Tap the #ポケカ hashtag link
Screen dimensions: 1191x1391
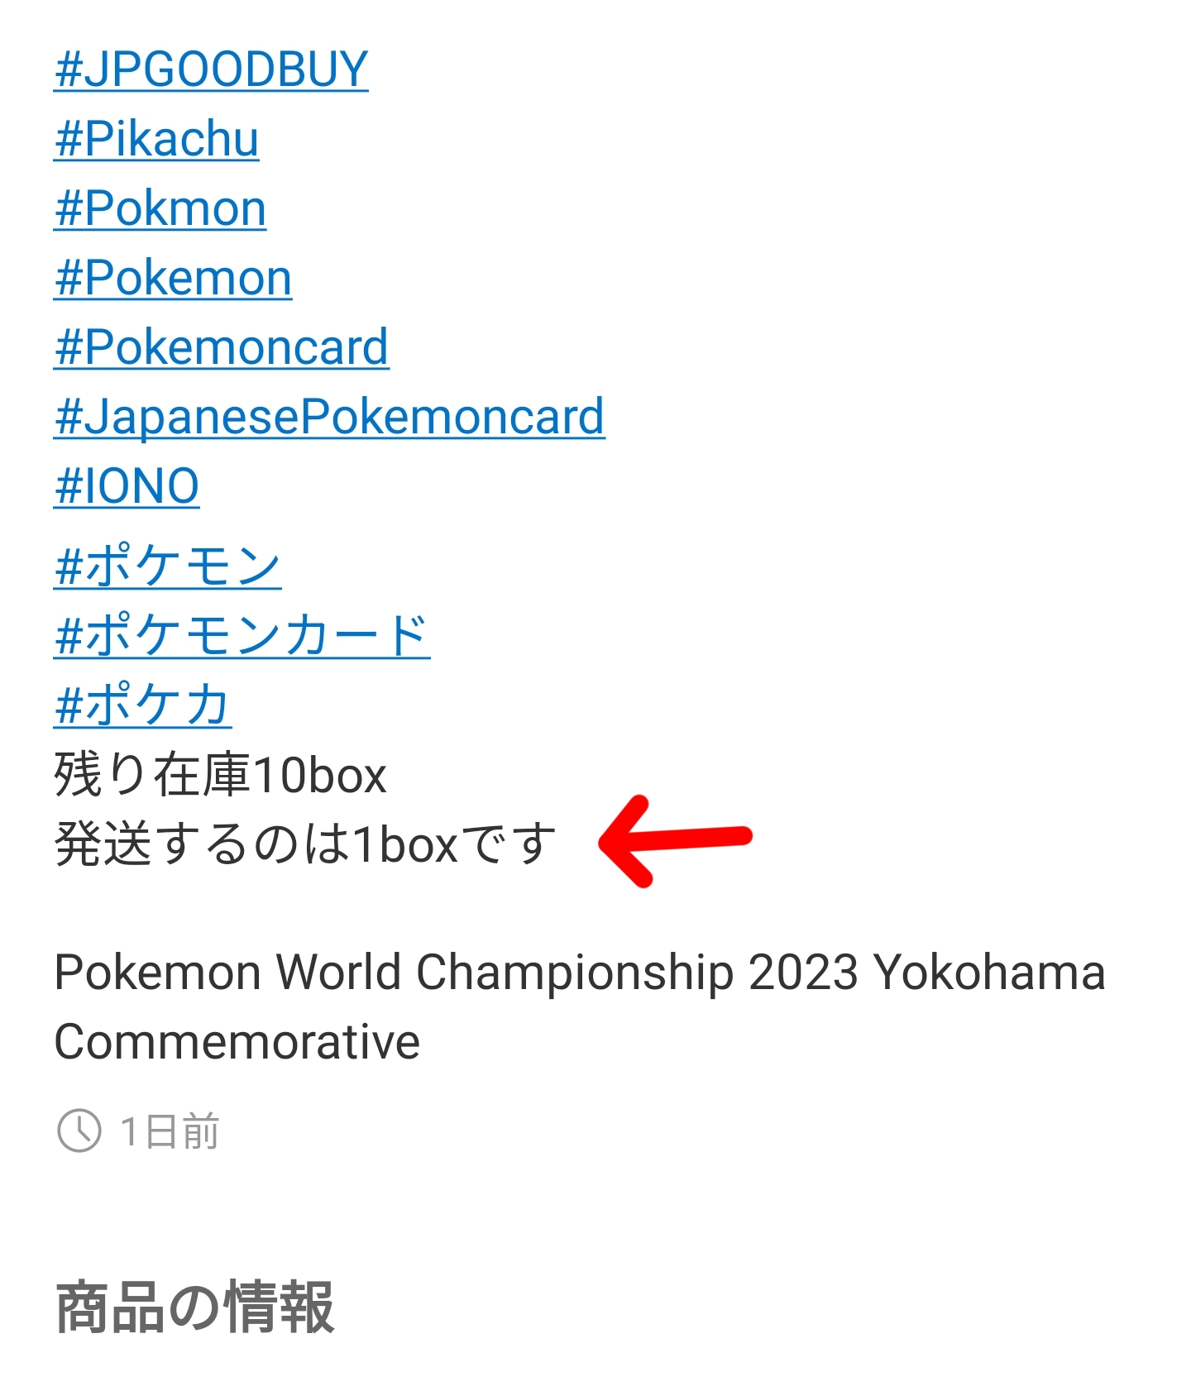(x=143, y=705)
